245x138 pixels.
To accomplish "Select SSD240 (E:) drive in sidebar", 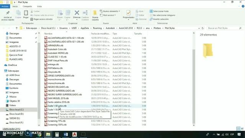I will point(15,118).
